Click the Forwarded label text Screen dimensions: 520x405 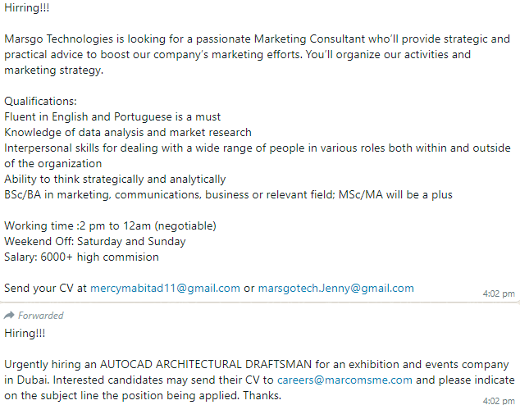pos(40,315)
